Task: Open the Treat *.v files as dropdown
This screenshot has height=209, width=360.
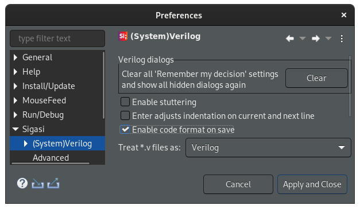Action: [268, 148]
